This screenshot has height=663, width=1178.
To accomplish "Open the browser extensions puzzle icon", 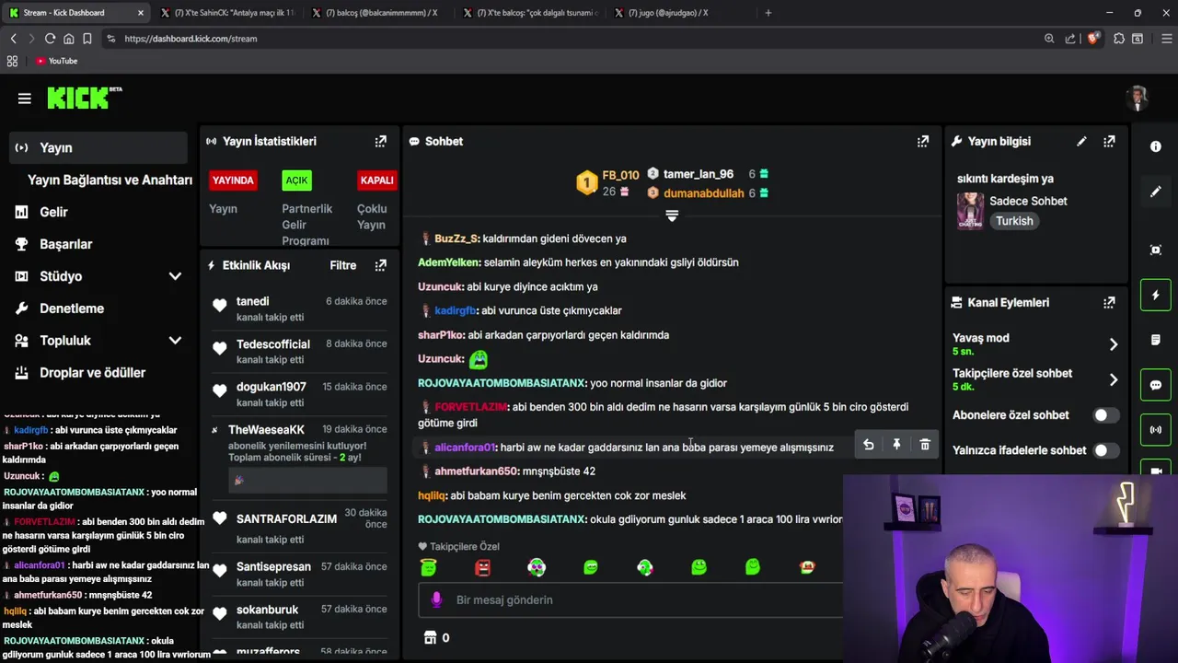I will coord(1118,39).
